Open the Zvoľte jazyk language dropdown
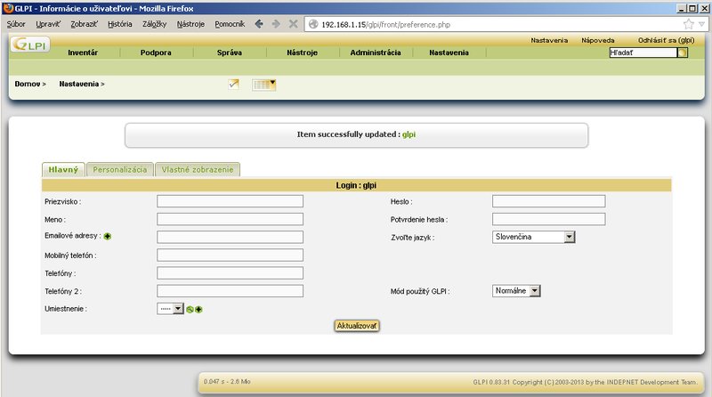Image resolution: width=712 pixels, height=397 pixels. tap(534, 237)
